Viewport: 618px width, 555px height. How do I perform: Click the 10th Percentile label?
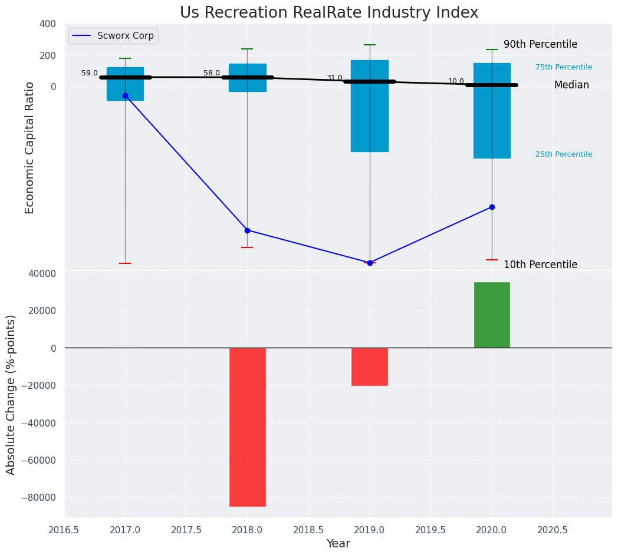pyautogui.click(x=540, y=265)
